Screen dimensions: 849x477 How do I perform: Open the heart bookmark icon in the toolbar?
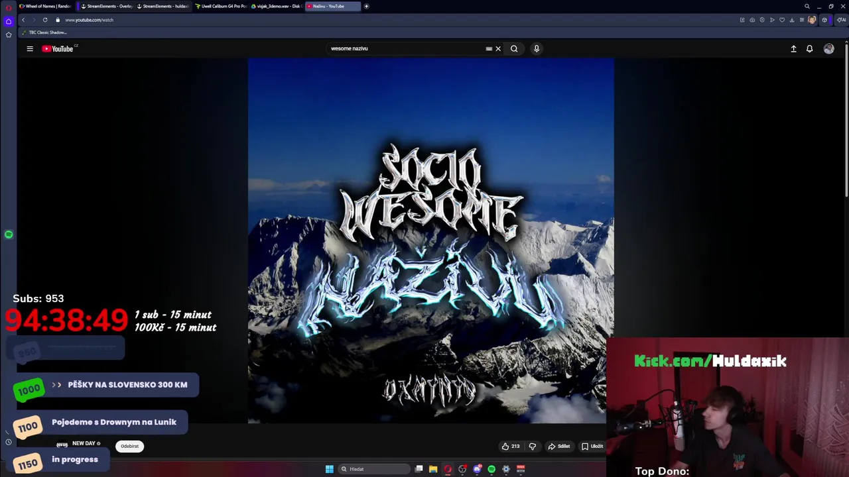coord(782,20)
